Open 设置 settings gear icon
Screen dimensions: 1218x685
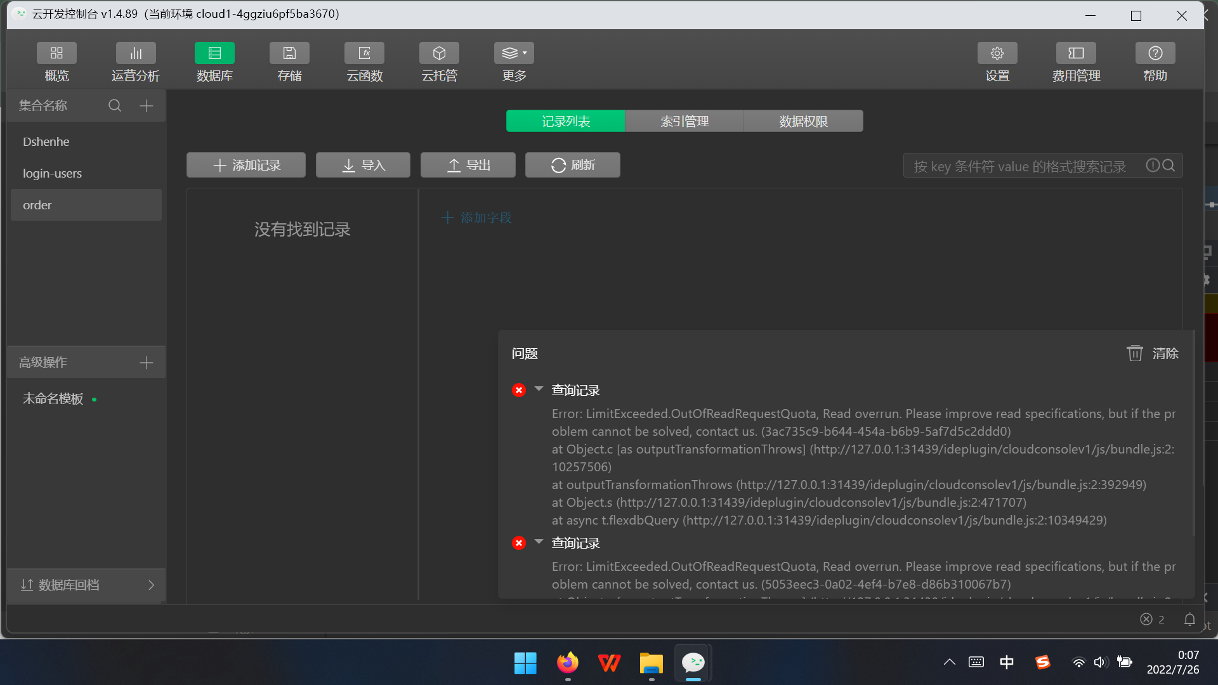[997, 54]
